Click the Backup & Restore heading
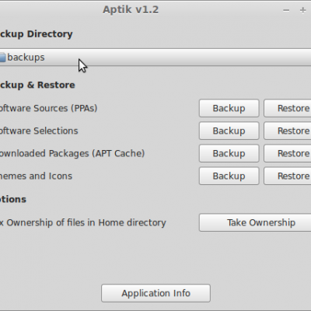The width and height of the screenshot is (311, 311). pos(37,85)
